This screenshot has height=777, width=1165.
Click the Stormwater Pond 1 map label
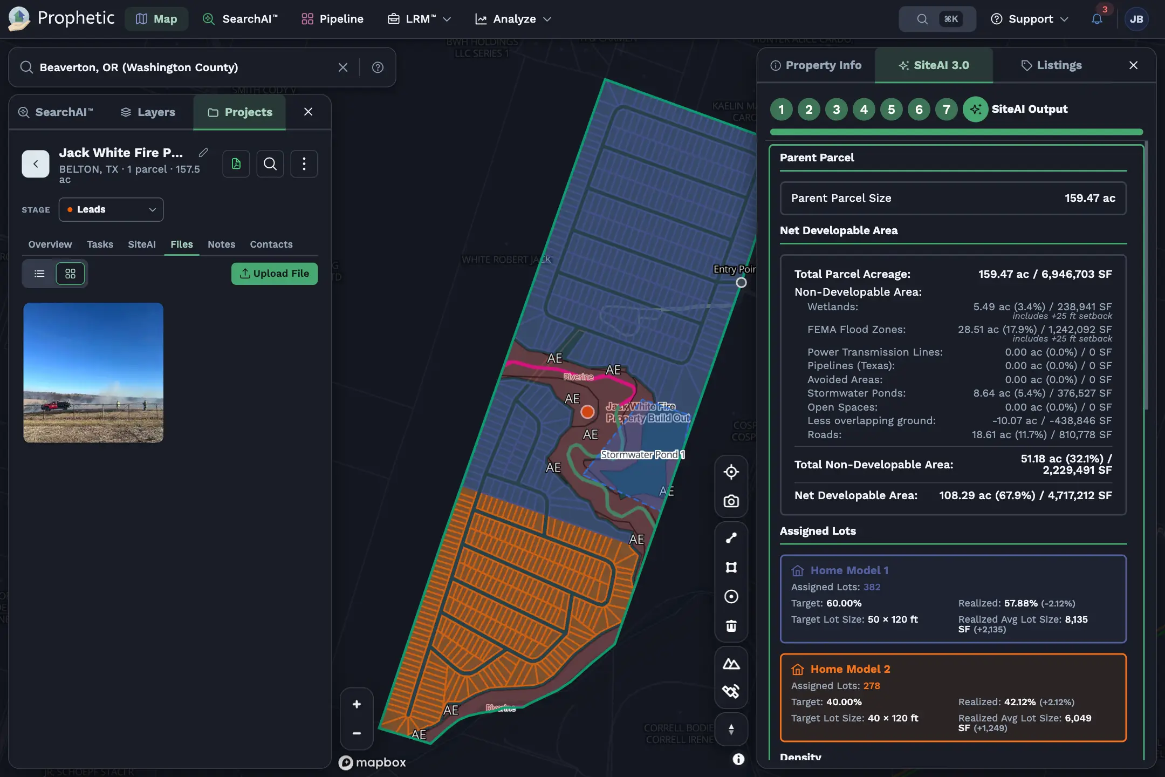coord(643,455)
